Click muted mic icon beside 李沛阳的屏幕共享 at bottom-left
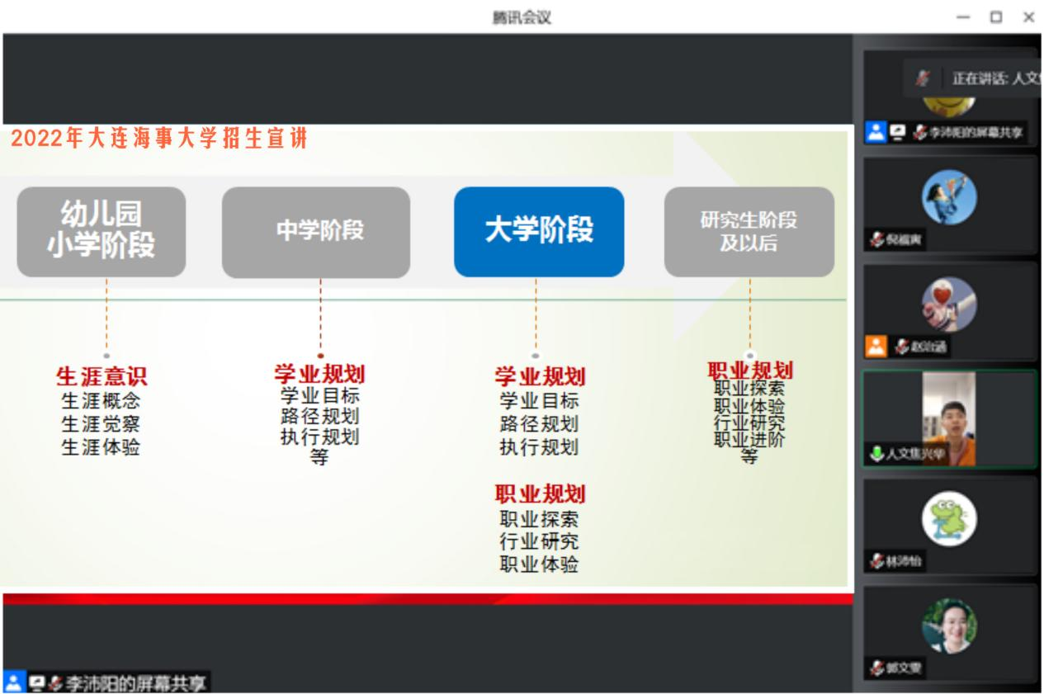Image resolution: width=1044 pixels, height=694 pixels. [54, 682]
